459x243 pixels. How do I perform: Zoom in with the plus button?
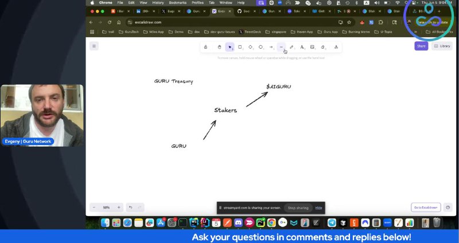pos(119,207)
